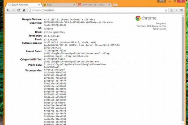Open the Zeynel profile button
The height and width of the screenshot is (125, 188).
tap(161, 1)
